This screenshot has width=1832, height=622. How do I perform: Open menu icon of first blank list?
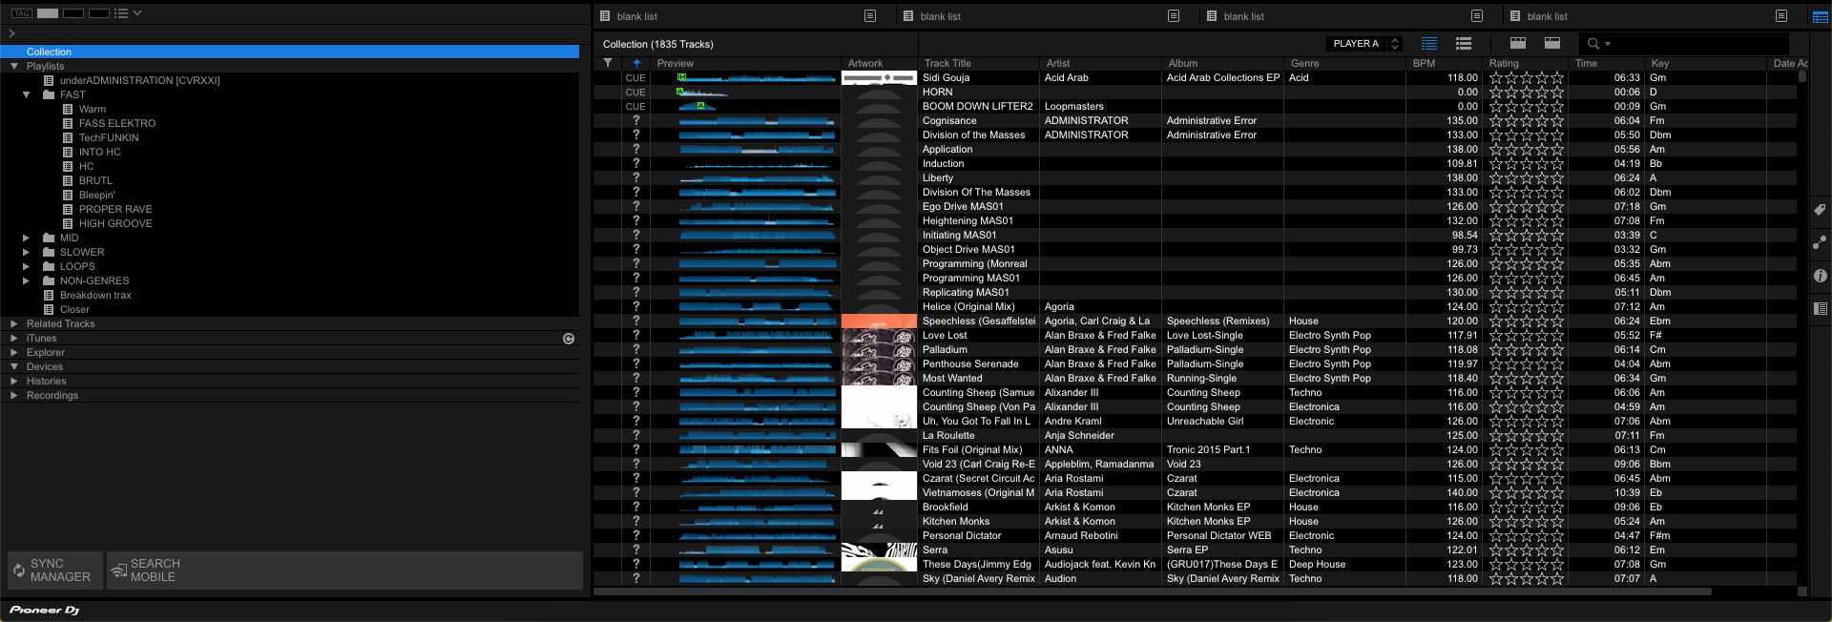[870, 16]
